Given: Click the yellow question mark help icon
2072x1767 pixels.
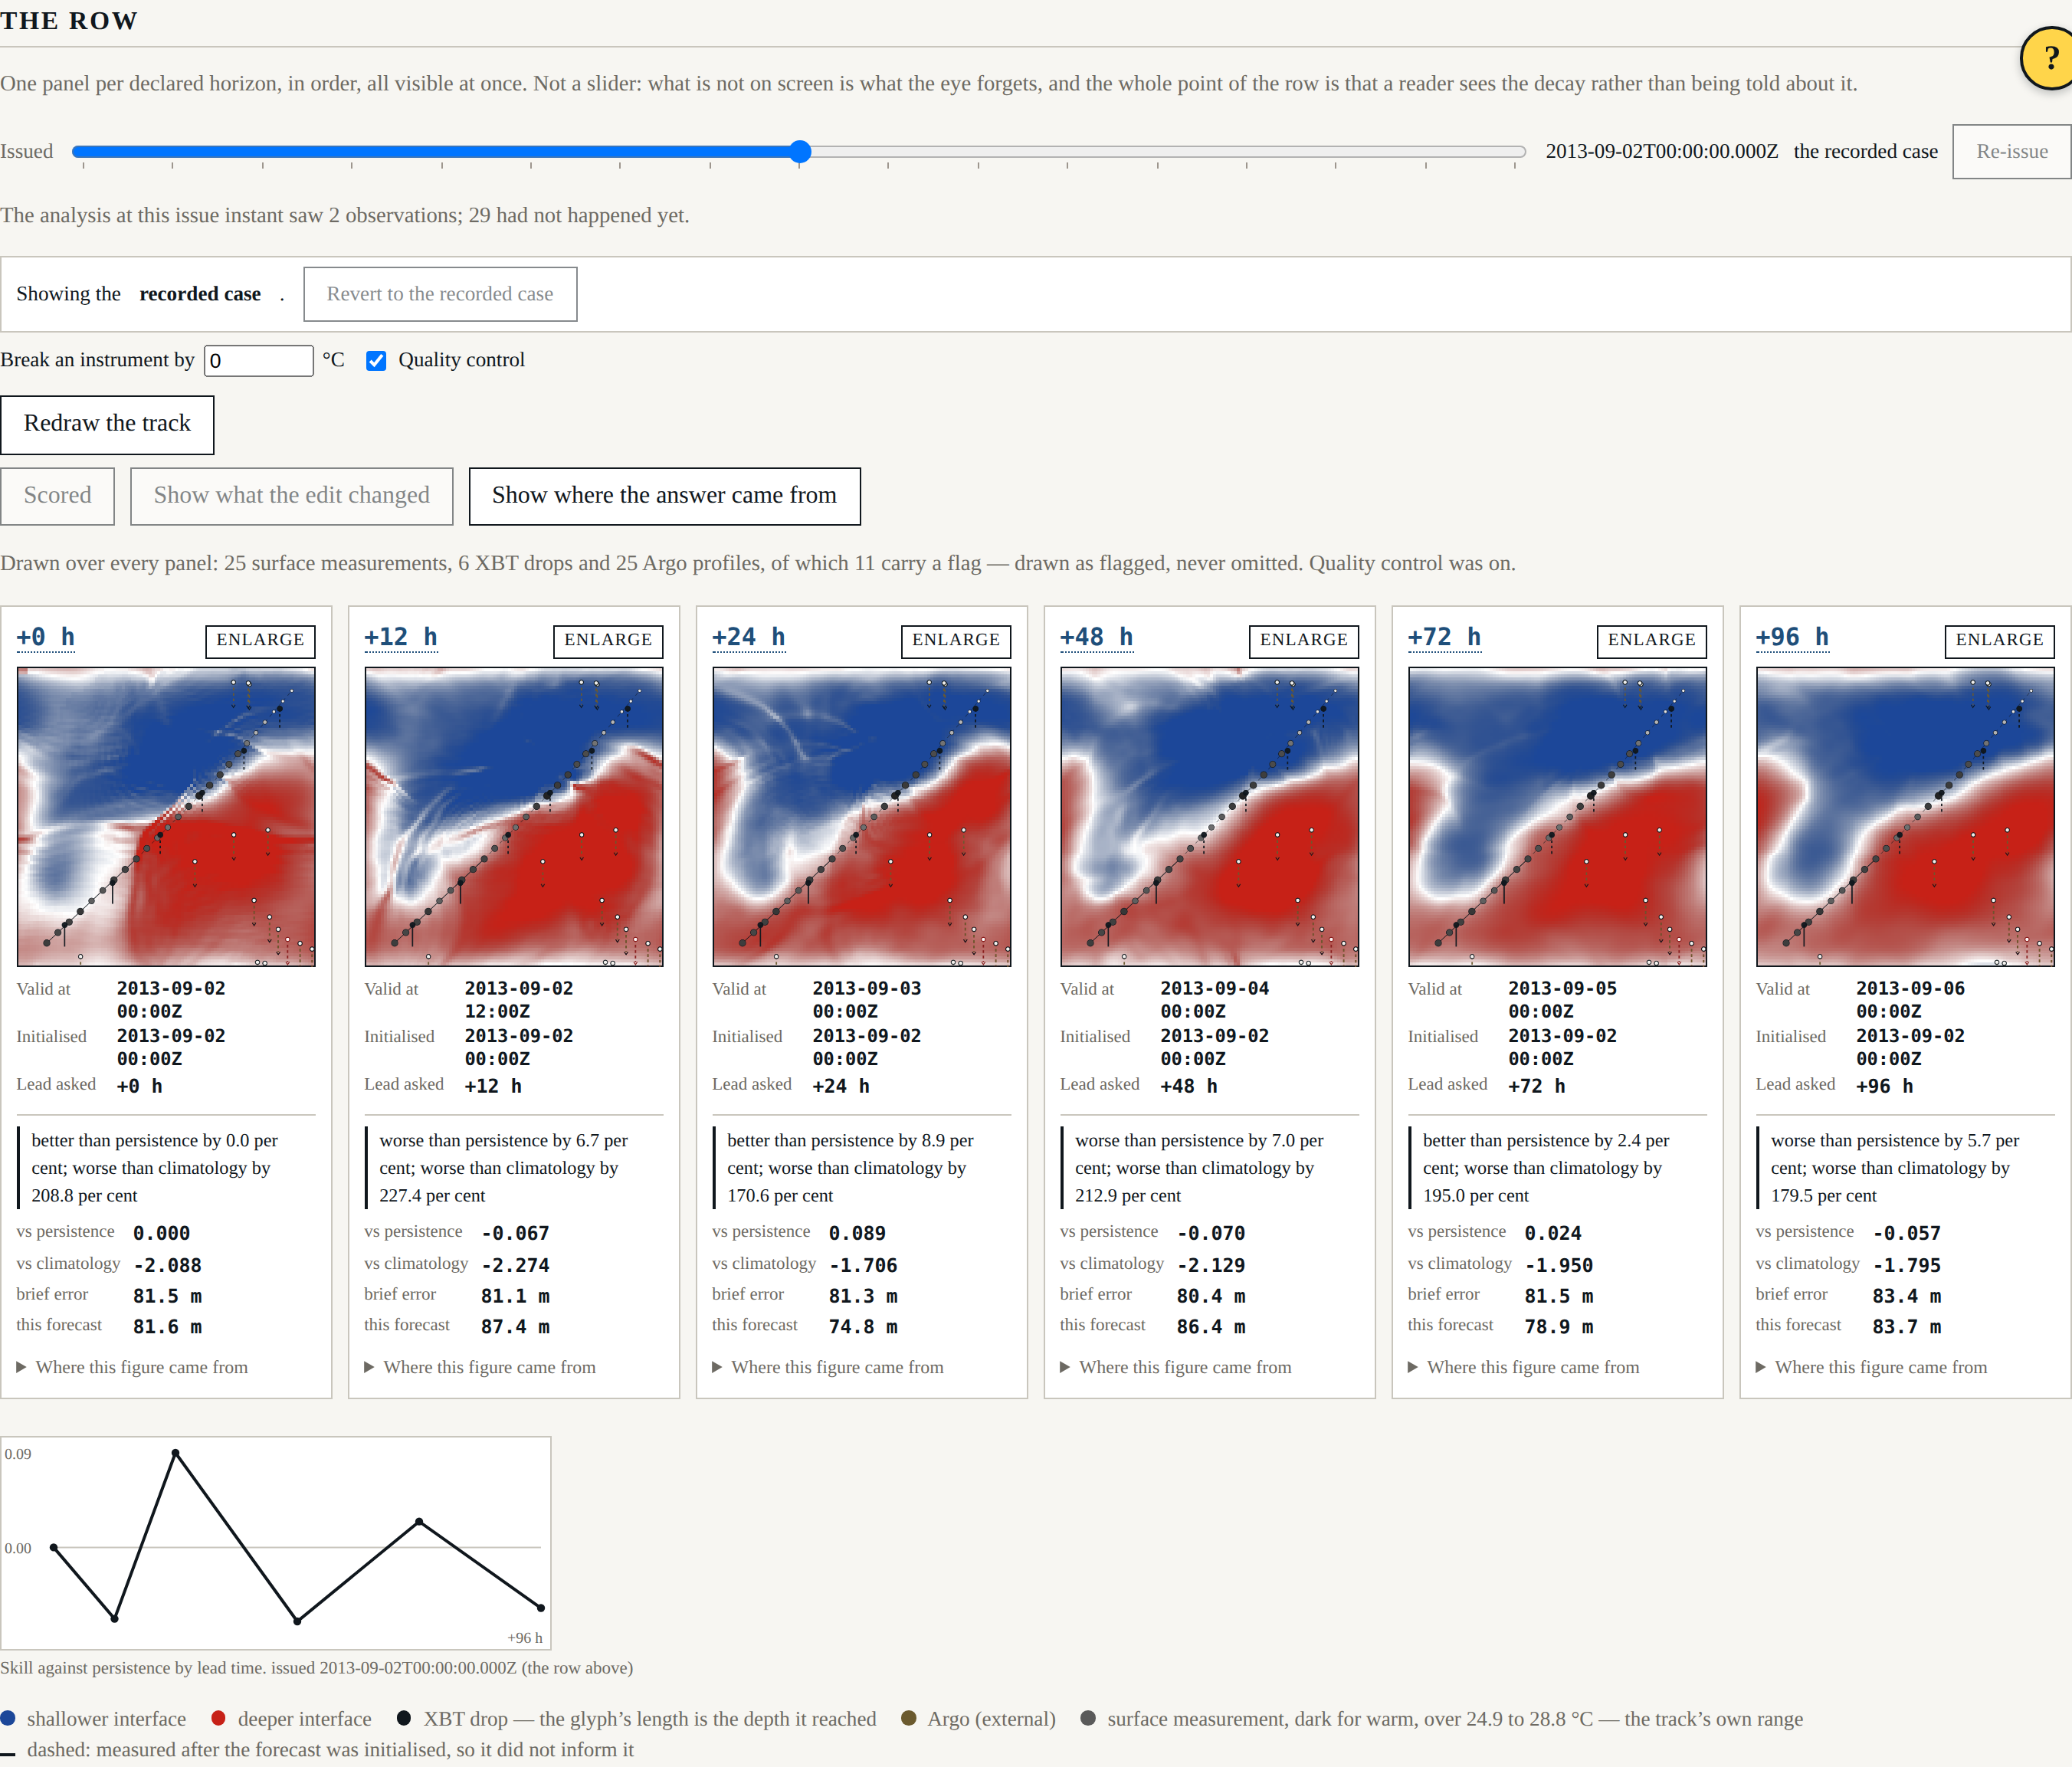Looking at the screenshot, I should point(2046,59).
